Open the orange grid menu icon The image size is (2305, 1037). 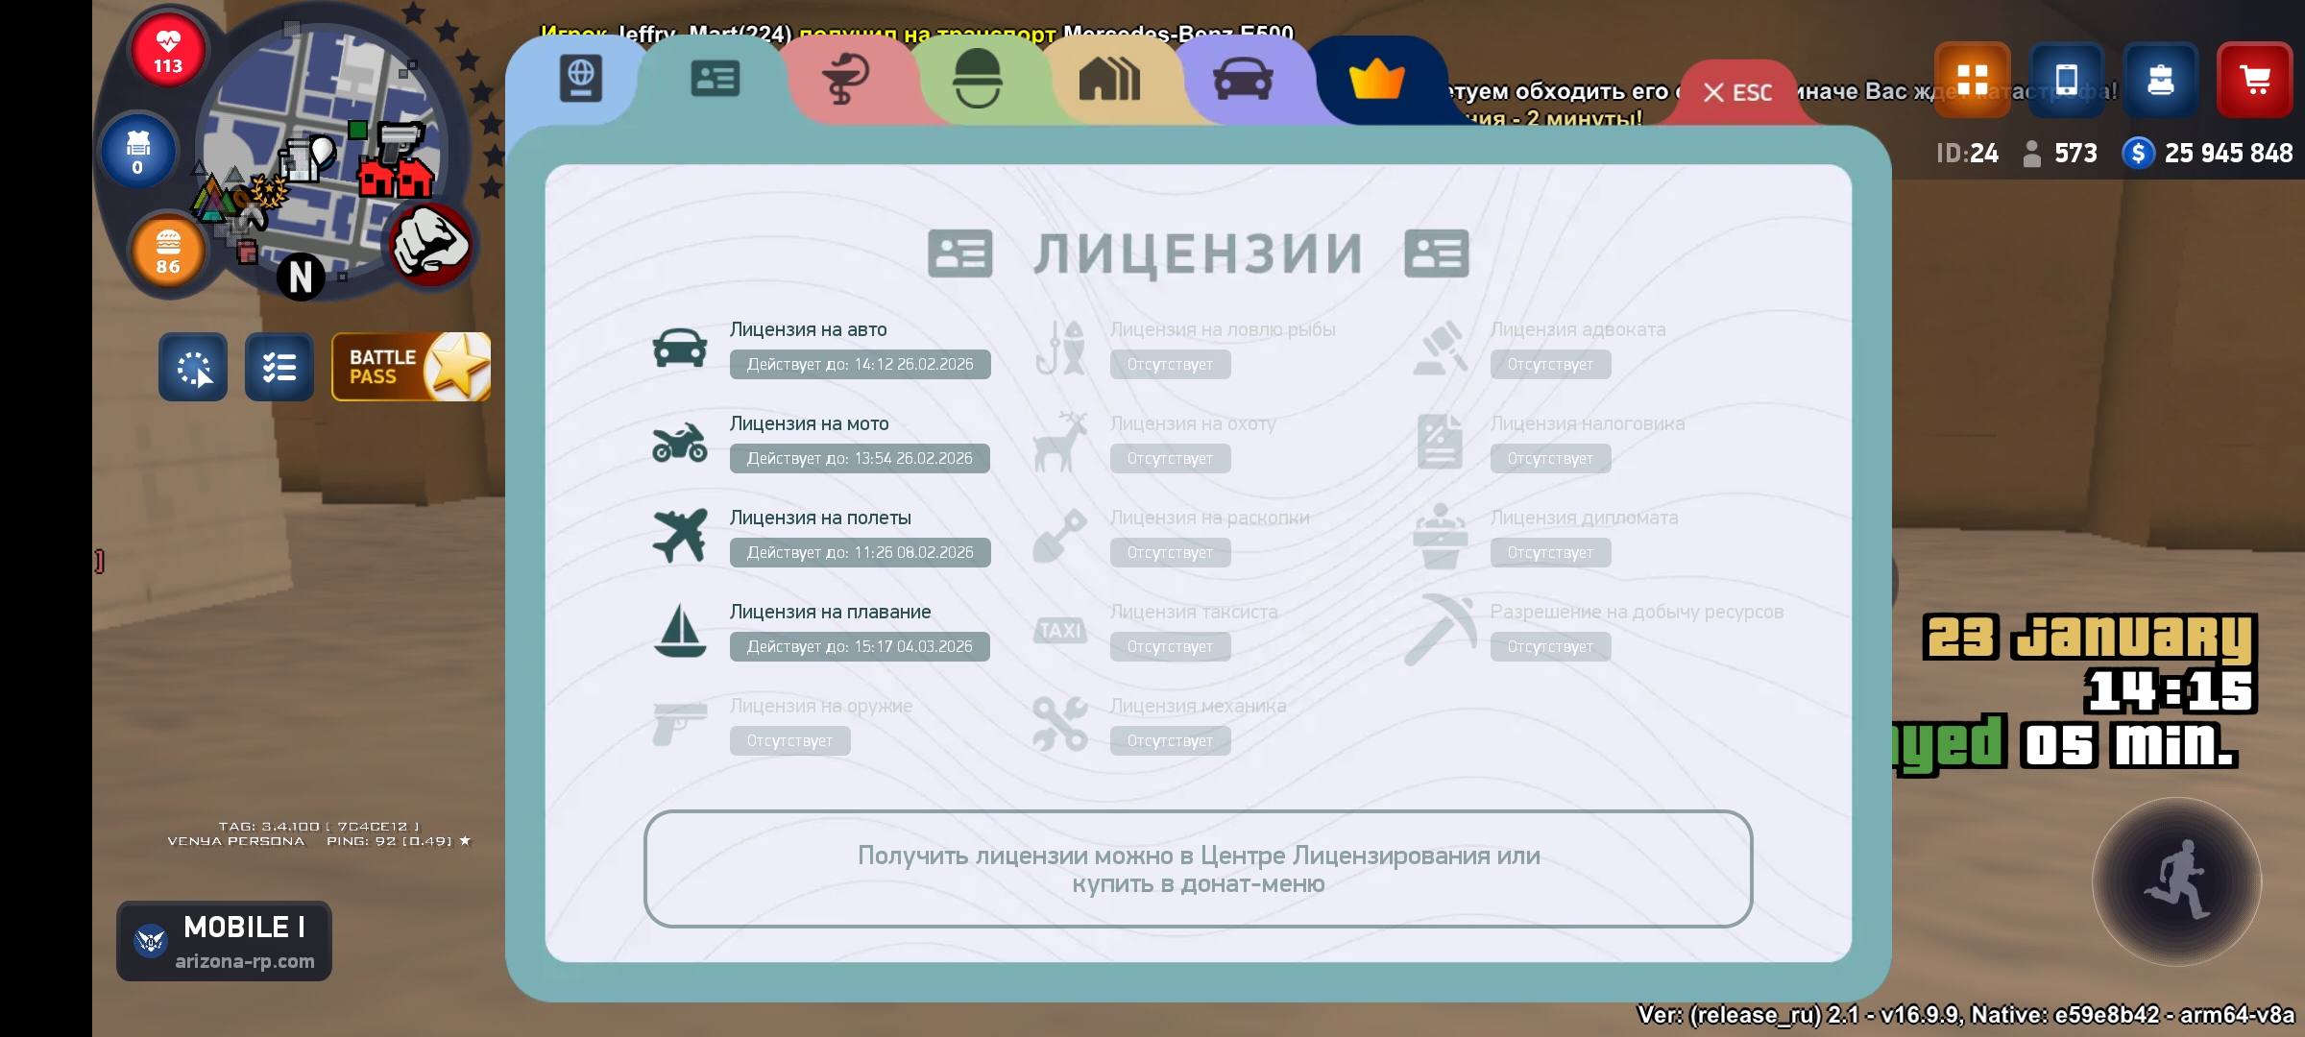(x=1972, y=80)
